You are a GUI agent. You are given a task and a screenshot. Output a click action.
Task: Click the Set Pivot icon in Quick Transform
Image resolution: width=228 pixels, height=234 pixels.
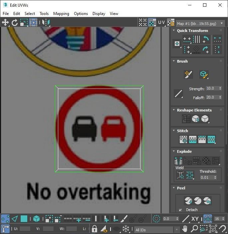pos(177,44)
